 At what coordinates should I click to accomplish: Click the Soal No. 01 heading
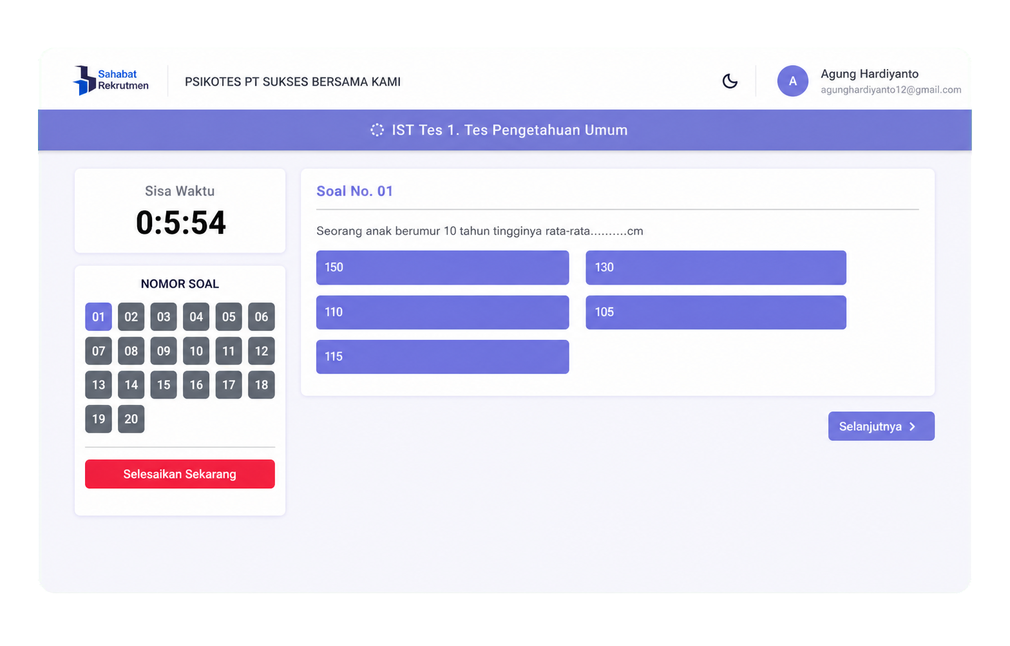tap(354, 191)
